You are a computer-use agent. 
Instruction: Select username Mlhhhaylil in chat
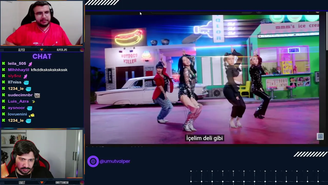[x=18, y=70]
